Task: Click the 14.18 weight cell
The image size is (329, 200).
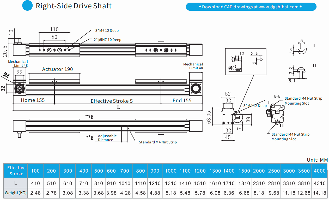Action: (x=319, y=193)
